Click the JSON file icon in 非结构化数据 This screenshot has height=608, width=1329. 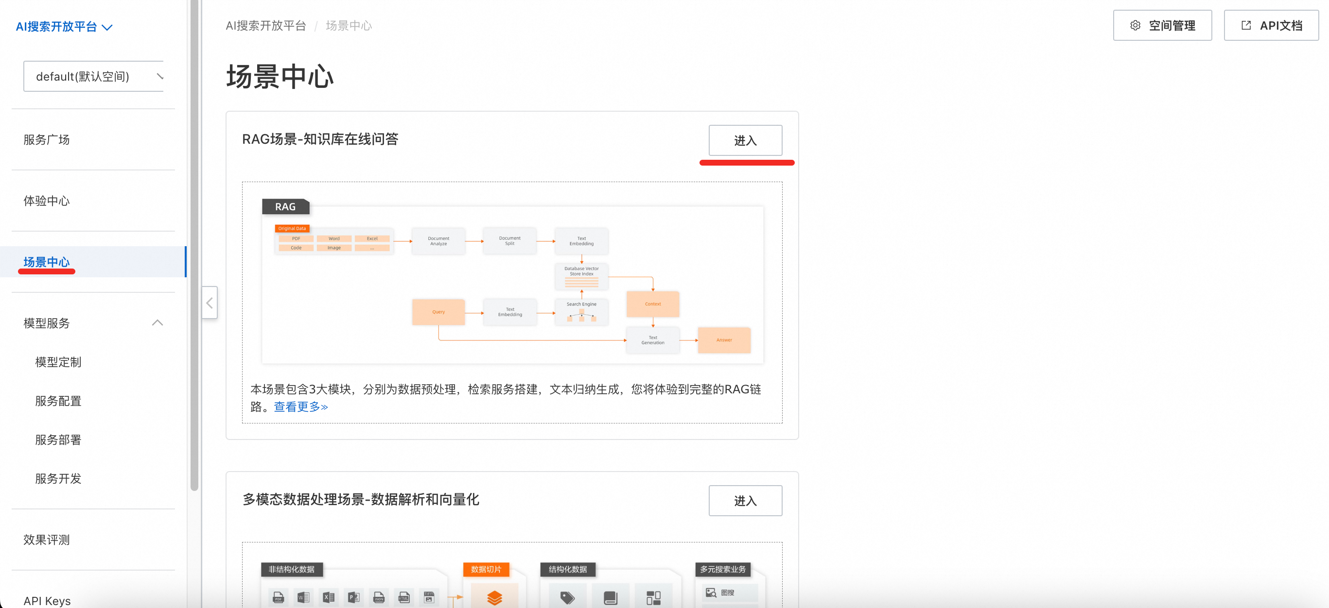click(x=379, y=597)
